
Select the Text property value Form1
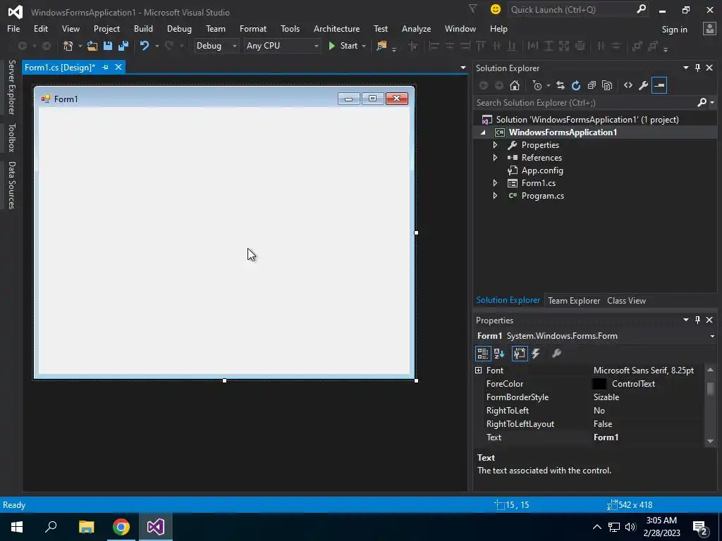point(606,437)
